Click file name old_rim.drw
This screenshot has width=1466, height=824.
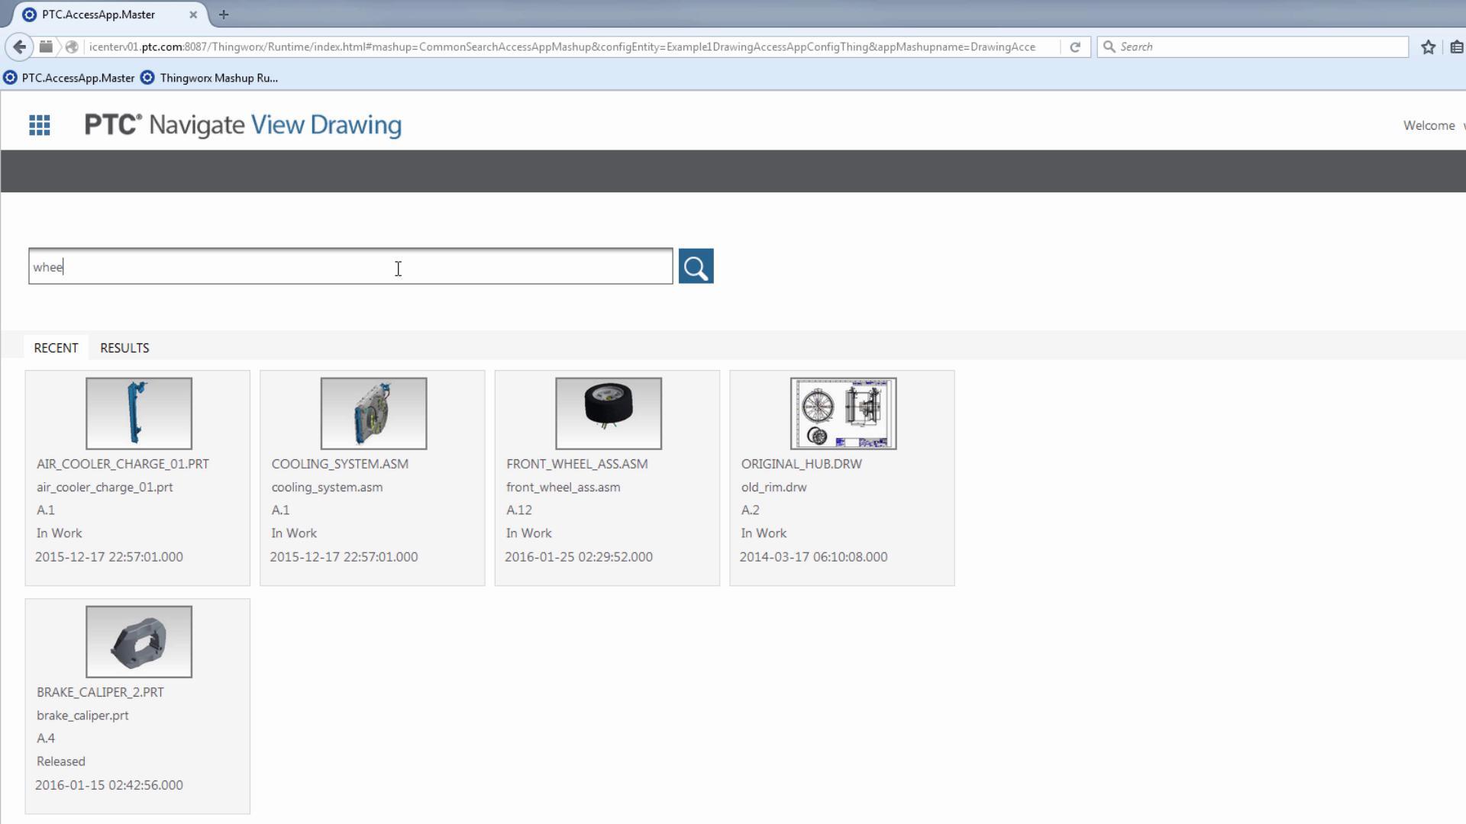(773, 487)
